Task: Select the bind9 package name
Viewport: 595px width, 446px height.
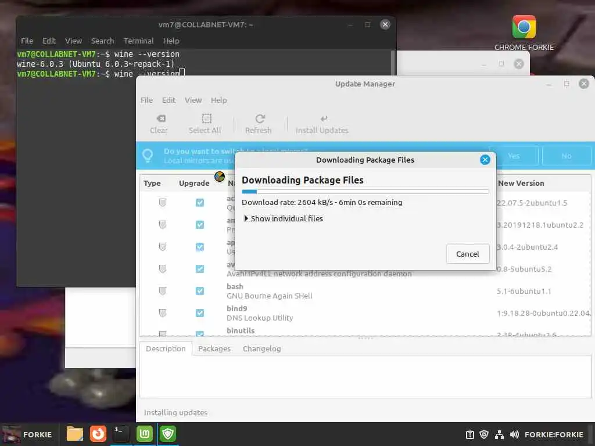Action: pos(237,309)
